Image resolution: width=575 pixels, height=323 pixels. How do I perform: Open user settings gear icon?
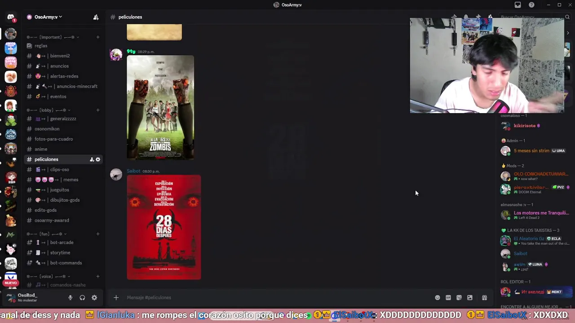tap(94, 297)
